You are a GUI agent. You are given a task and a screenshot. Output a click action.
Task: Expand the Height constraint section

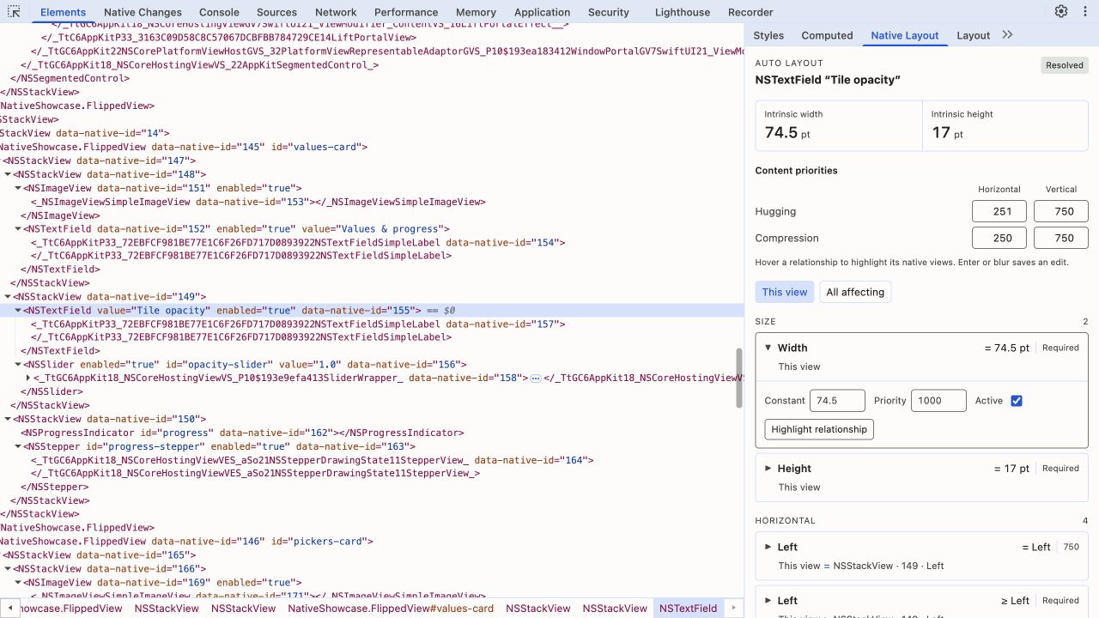[x=768, y=469]
